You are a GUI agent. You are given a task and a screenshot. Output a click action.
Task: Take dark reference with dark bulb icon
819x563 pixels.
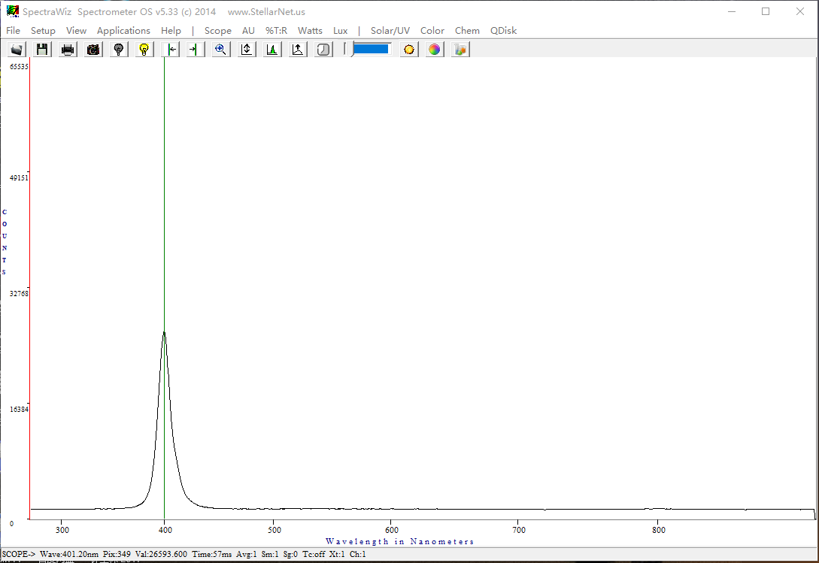click(119, 50)
